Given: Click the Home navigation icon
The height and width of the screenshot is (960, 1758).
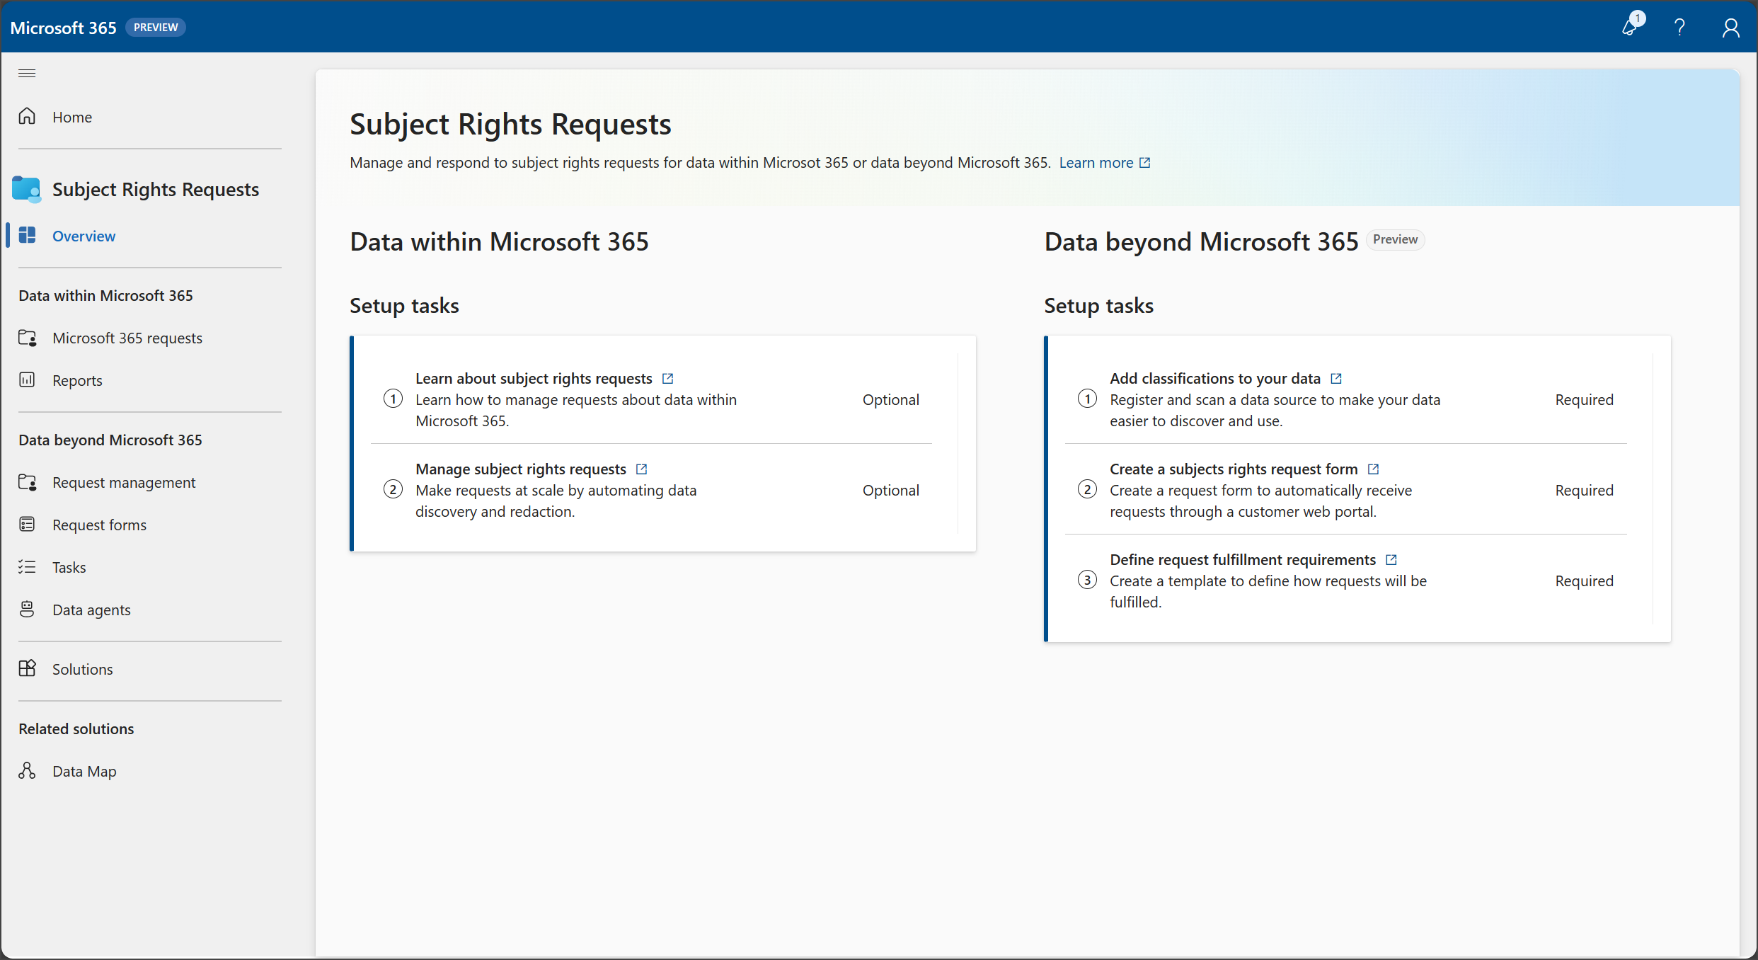Looking at the screenshot, I should (28, 116).
